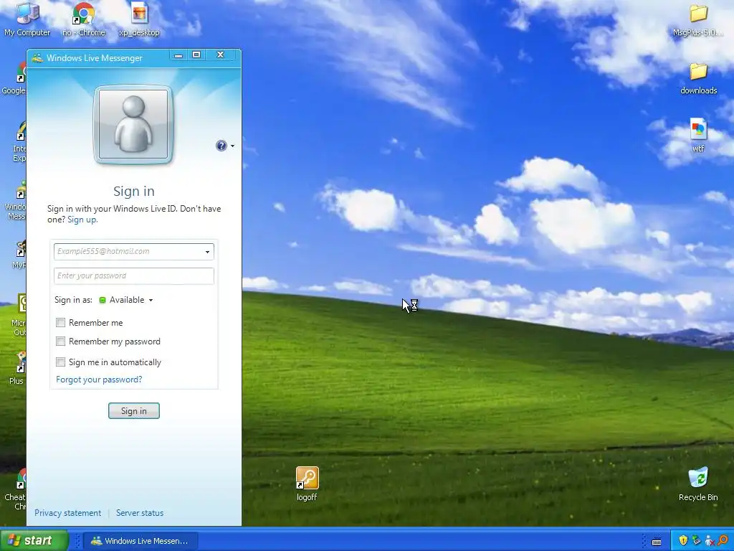Select the Microsoft Outlook desktop shortcut
Screen dimensions: 734x551
tap(19, 315)
